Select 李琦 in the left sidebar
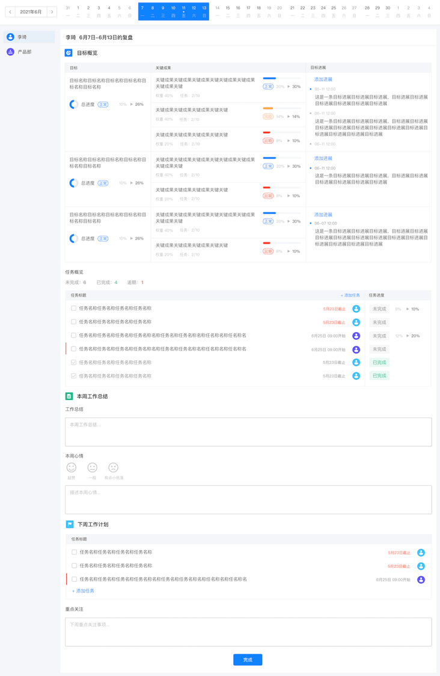The width and height of the screenshot is (440, 676). pos(29,37)
